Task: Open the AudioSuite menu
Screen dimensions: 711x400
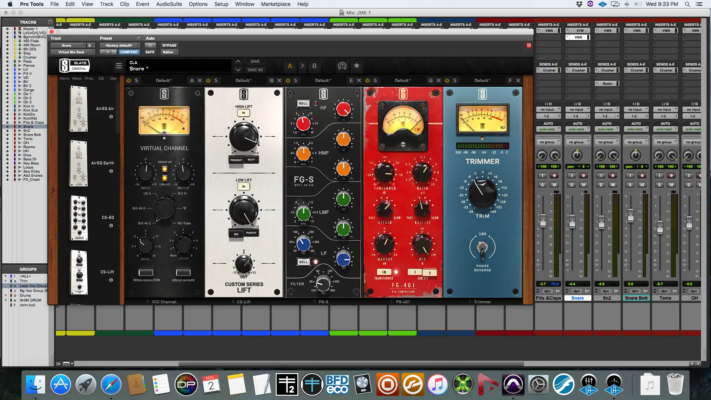Action: point(169,4)
